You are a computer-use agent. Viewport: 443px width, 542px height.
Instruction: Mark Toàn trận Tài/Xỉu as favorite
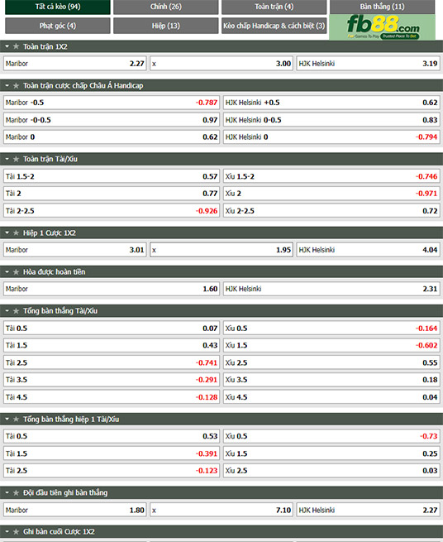pos(16,159)
